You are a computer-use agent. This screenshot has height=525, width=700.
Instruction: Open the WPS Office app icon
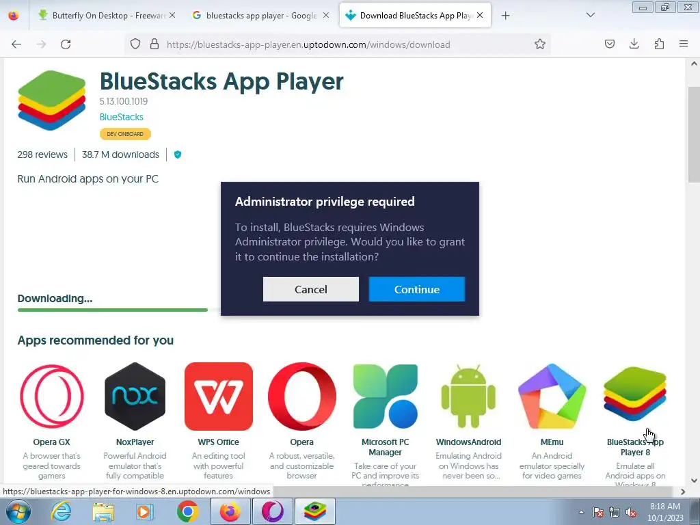[x=218, y=396]
